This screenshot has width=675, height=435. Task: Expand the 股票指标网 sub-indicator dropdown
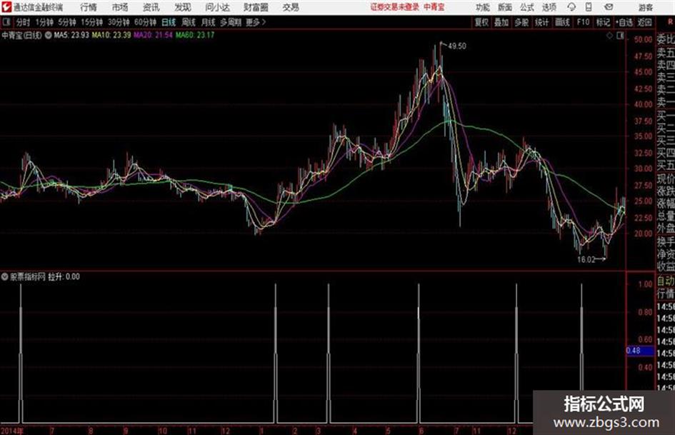point(5,276)
